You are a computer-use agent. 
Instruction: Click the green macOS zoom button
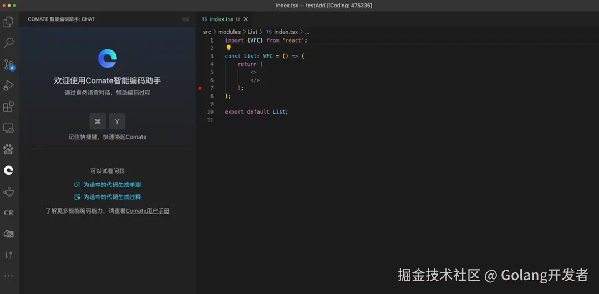coord(14,6)
